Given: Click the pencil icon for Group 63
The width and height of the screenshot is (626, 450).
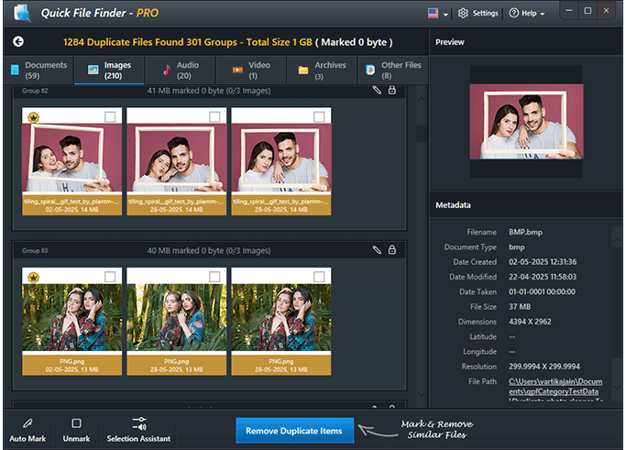Looking at the screenshot, I should click(376, 249).
